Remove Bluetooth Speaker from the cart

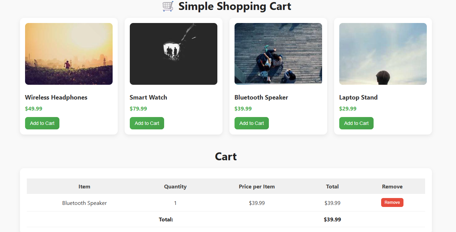click(x=392, y=202)
